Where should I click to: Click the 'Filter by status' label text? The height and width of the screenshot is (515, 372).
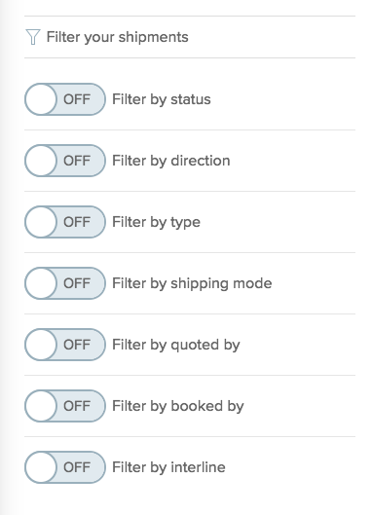click(x=162, y=99)
